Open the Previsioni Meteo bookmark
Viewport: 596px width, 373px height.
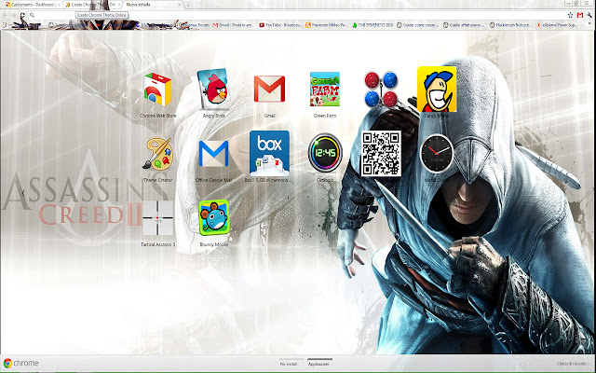327,25
